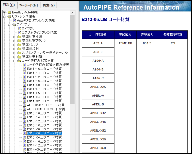Click the page icon beside B311-16.LIB コード材質
The height and width of the screenshot is (154, 192).
[x=24, y=69]
